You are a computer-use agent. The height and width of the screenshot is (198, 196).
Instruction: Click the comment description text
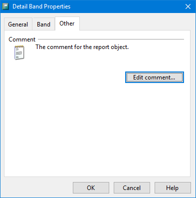[x=82, y=47]
